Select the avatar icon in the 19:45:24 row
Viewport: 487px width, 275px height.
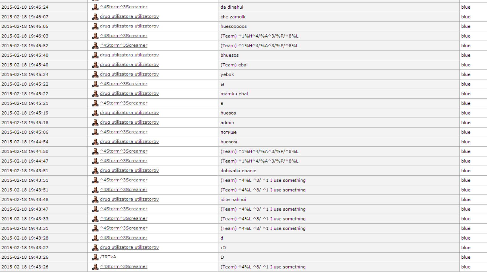point(95,74)
